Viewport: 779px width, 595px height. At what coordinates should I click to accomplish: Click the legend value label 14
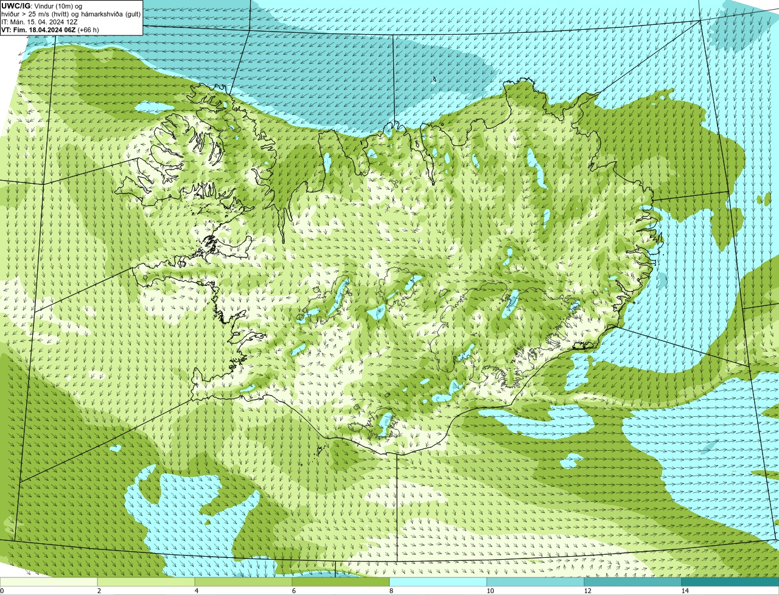point(685,591)
